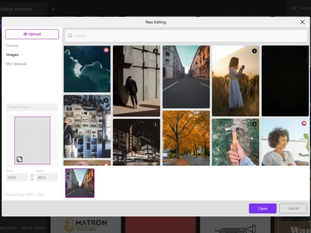The image size is (311, 233).
Task: Click the search magnifier icon
Action: point(70,36)
